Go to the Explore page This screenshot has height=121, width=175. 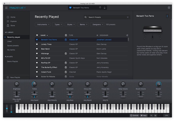pyautogui.click(x=13, y=21)
